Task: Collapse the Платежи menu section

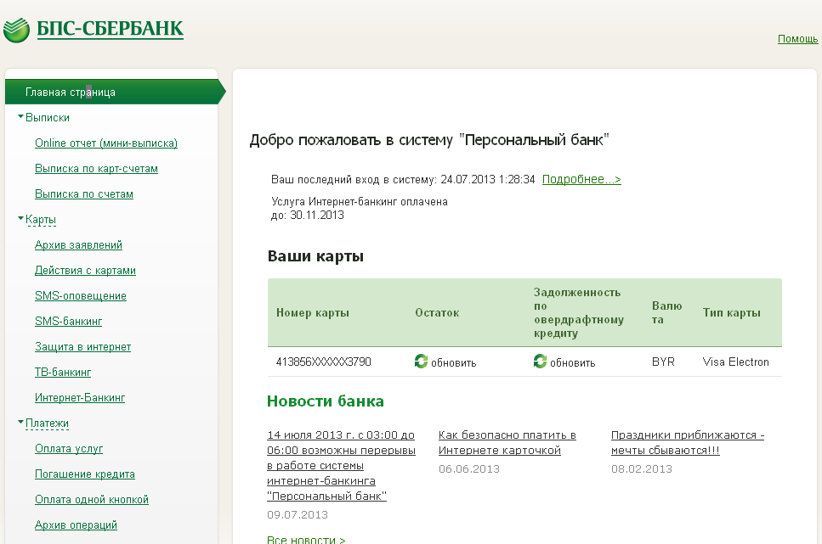Action: pyautogui.click(x=21, y=423)
